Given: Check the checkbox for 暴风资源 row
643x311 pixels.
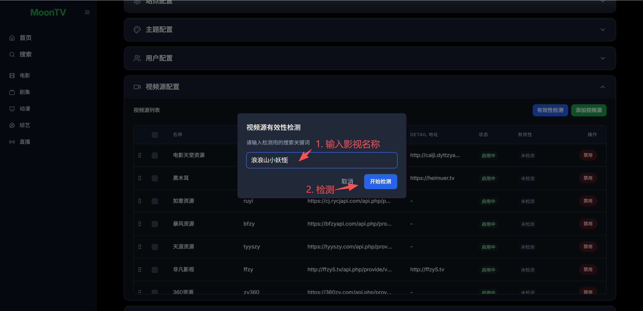Looking at the screenshot, I should pos(155,224).
